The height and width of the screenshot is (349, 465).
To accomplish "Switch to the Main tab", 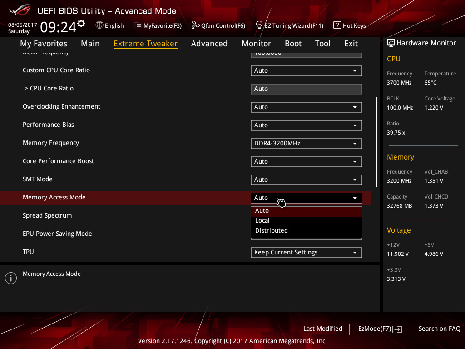I will [x=90, y=44].
